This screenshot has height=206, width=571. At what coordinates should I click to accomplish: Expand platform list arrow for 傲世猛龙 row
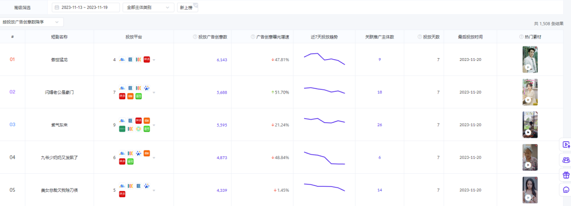tap(154, 60)
